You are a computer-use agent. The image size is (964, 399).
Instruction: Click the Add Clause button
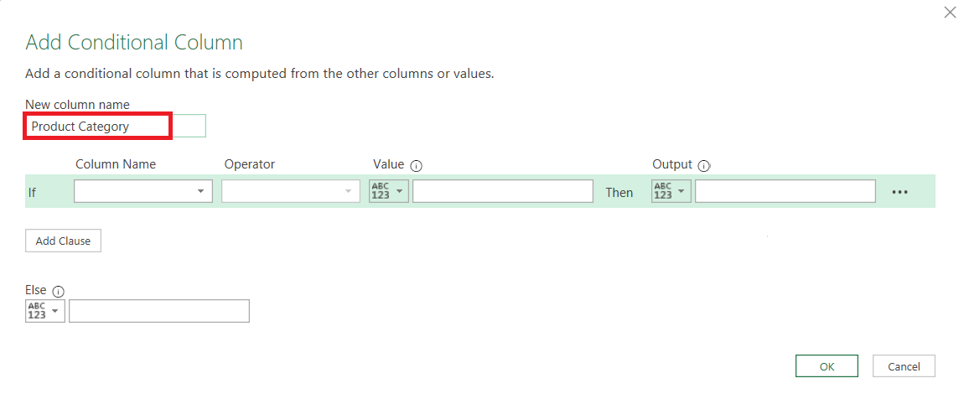63,241
